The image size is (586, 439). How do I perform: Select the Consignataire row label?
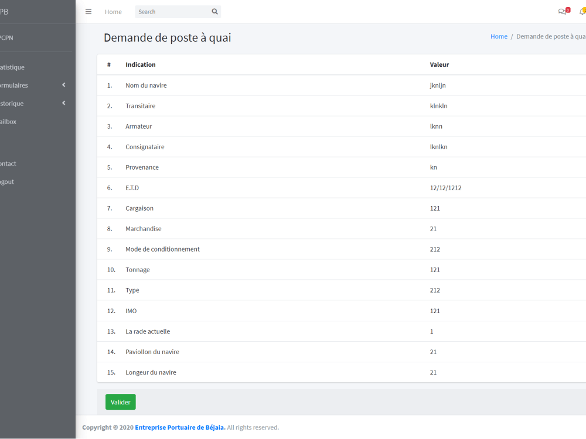145,147
